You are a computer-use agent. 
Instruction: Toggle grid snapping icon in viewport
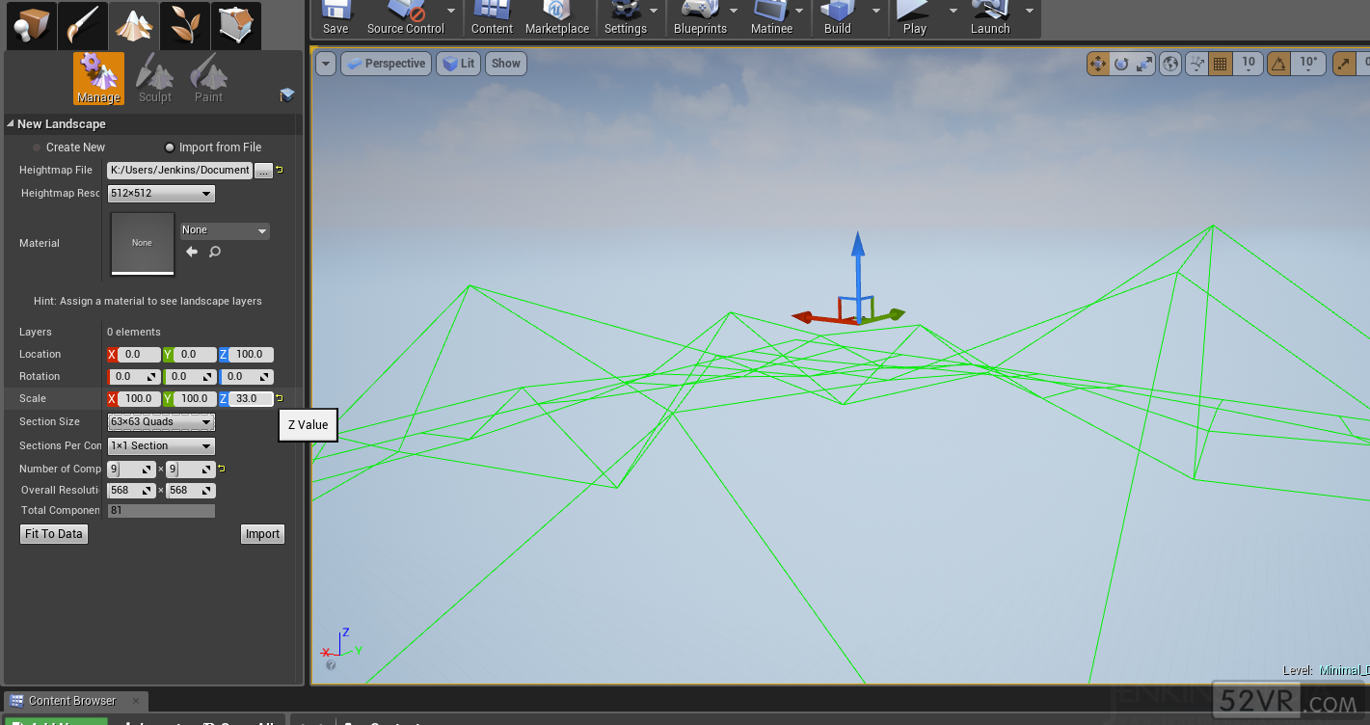point(1221,64)
